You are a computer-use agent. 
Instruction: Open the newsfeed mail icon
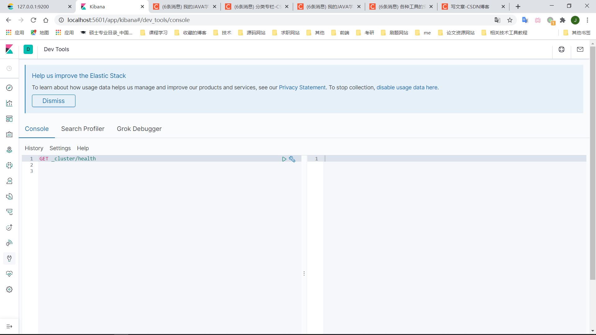click(x=580, y=49)
